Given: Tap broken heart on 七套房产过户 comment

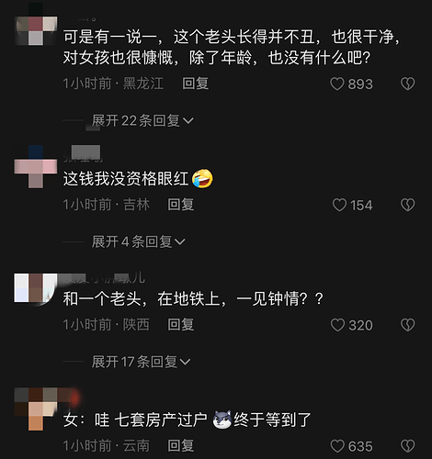Looking at the screenshot, I should [x=407, y=446].
